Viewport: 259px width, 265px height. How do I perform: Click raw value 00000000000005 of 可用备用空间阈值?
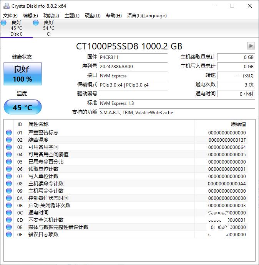pyautogui.click(x=227, y=154)
